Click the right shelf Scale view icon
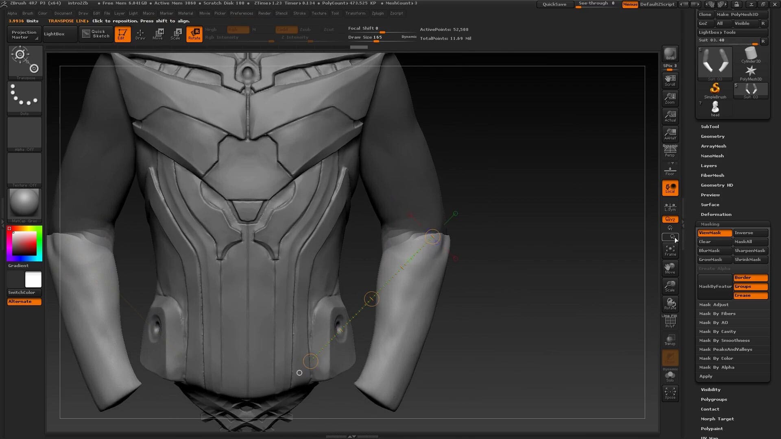The height and width of the screenshot is (439, 781). pyautogui.click(x=670, y=286)
